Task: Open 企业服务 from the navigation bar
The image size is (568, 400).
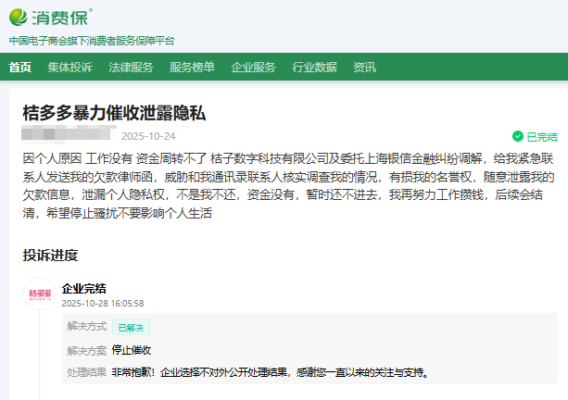Action: (253, 67)
